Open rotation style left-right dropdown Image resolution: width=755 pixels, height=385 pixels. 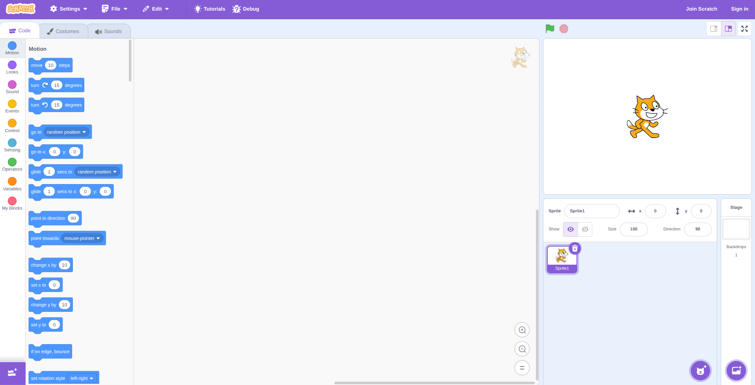point(91,378)
